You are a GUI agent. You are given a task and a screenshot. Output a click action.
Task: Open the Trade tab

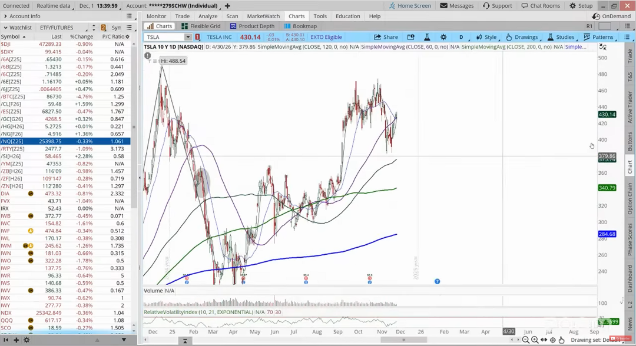[182, 16]
